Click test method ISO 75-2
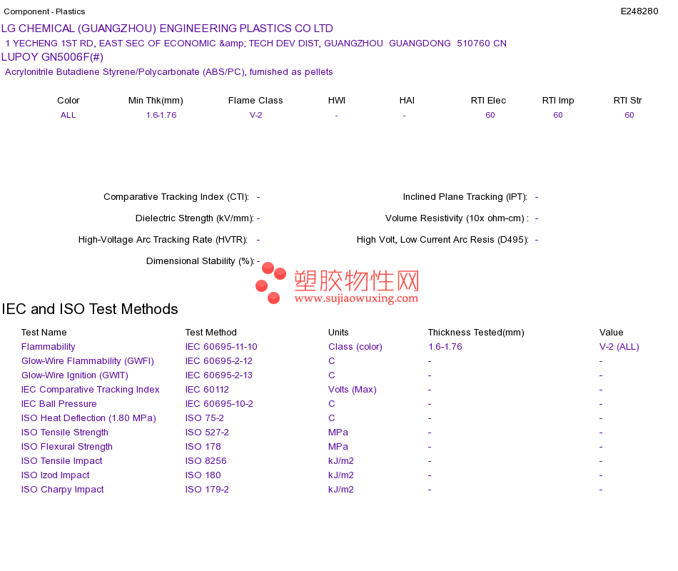Viewport: 678px width, 571px height. (205, 418)
